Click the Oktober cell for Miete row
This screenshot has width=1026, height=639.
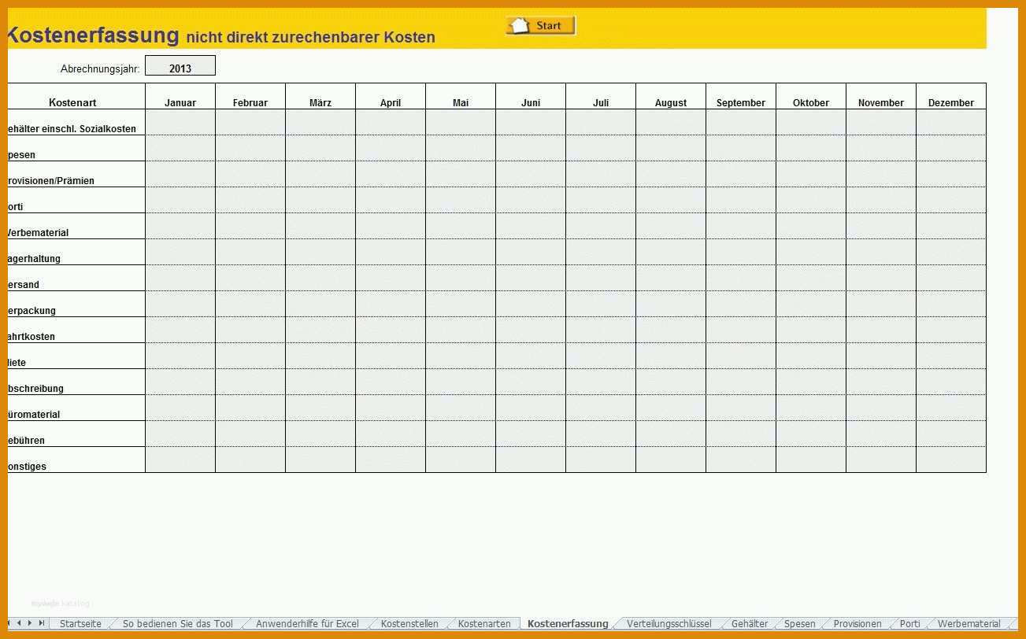[811, 356]
